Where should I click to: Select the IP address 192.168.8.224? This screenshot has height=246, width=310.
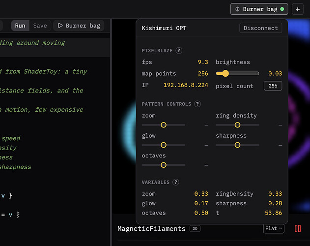point(186,85)
